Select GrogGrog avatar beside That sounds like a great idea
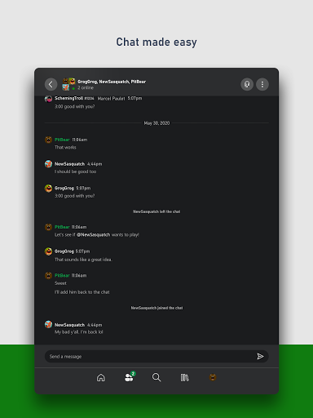 pyautogui.click(x=48, y=251)
